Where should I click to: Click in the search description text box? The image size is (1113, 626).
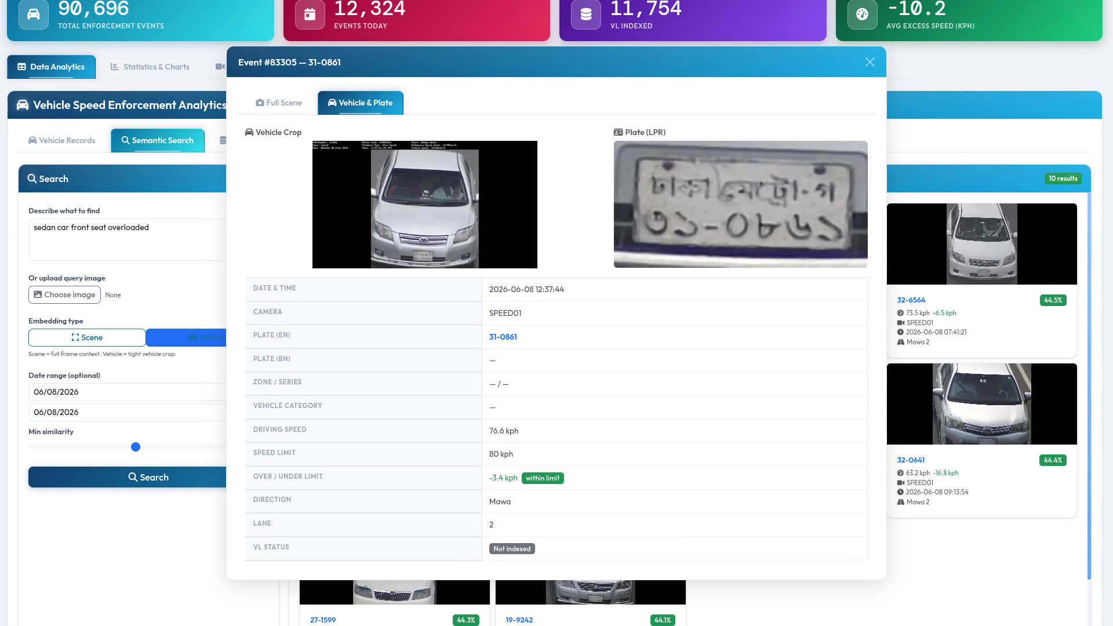click(x=128, y=239)
